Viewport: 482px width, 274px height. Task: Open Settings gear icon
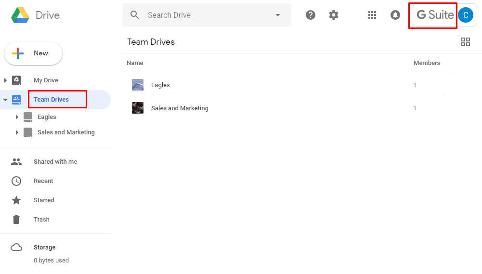pos(334,15)
